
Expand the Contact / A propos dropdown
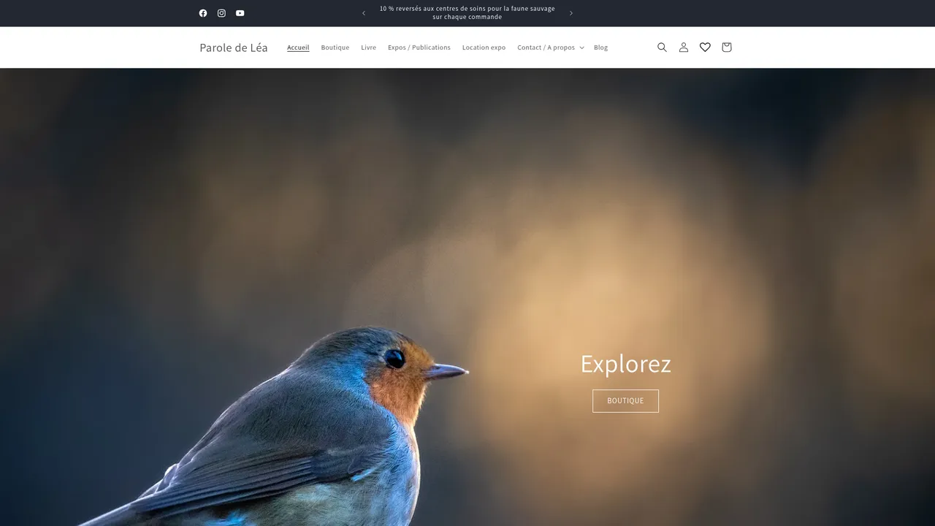point(551,47)
